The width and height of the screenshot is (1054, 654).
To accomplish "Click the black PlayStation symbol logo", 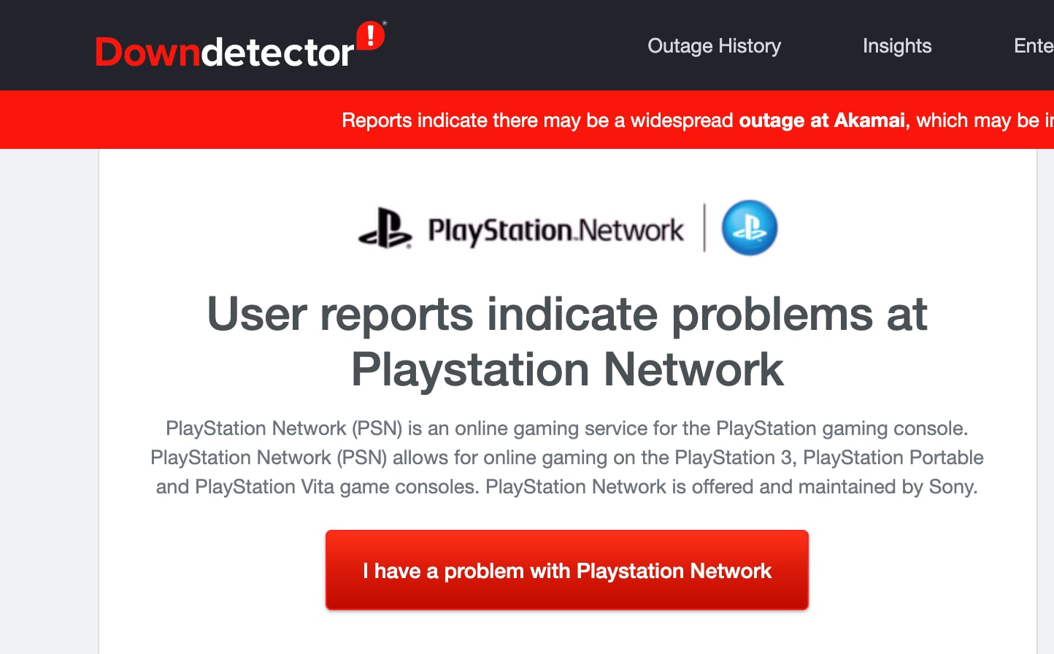I will (x=385, y=228).
